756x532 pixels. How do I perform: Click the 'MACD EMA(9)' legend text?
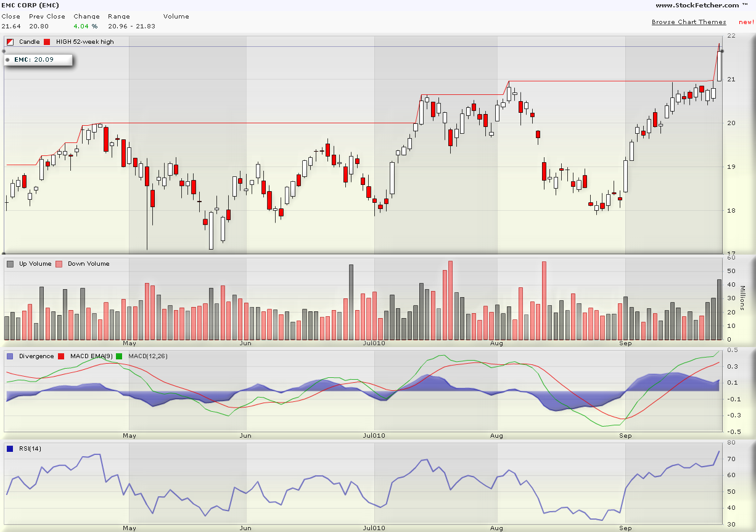[92, 356]
